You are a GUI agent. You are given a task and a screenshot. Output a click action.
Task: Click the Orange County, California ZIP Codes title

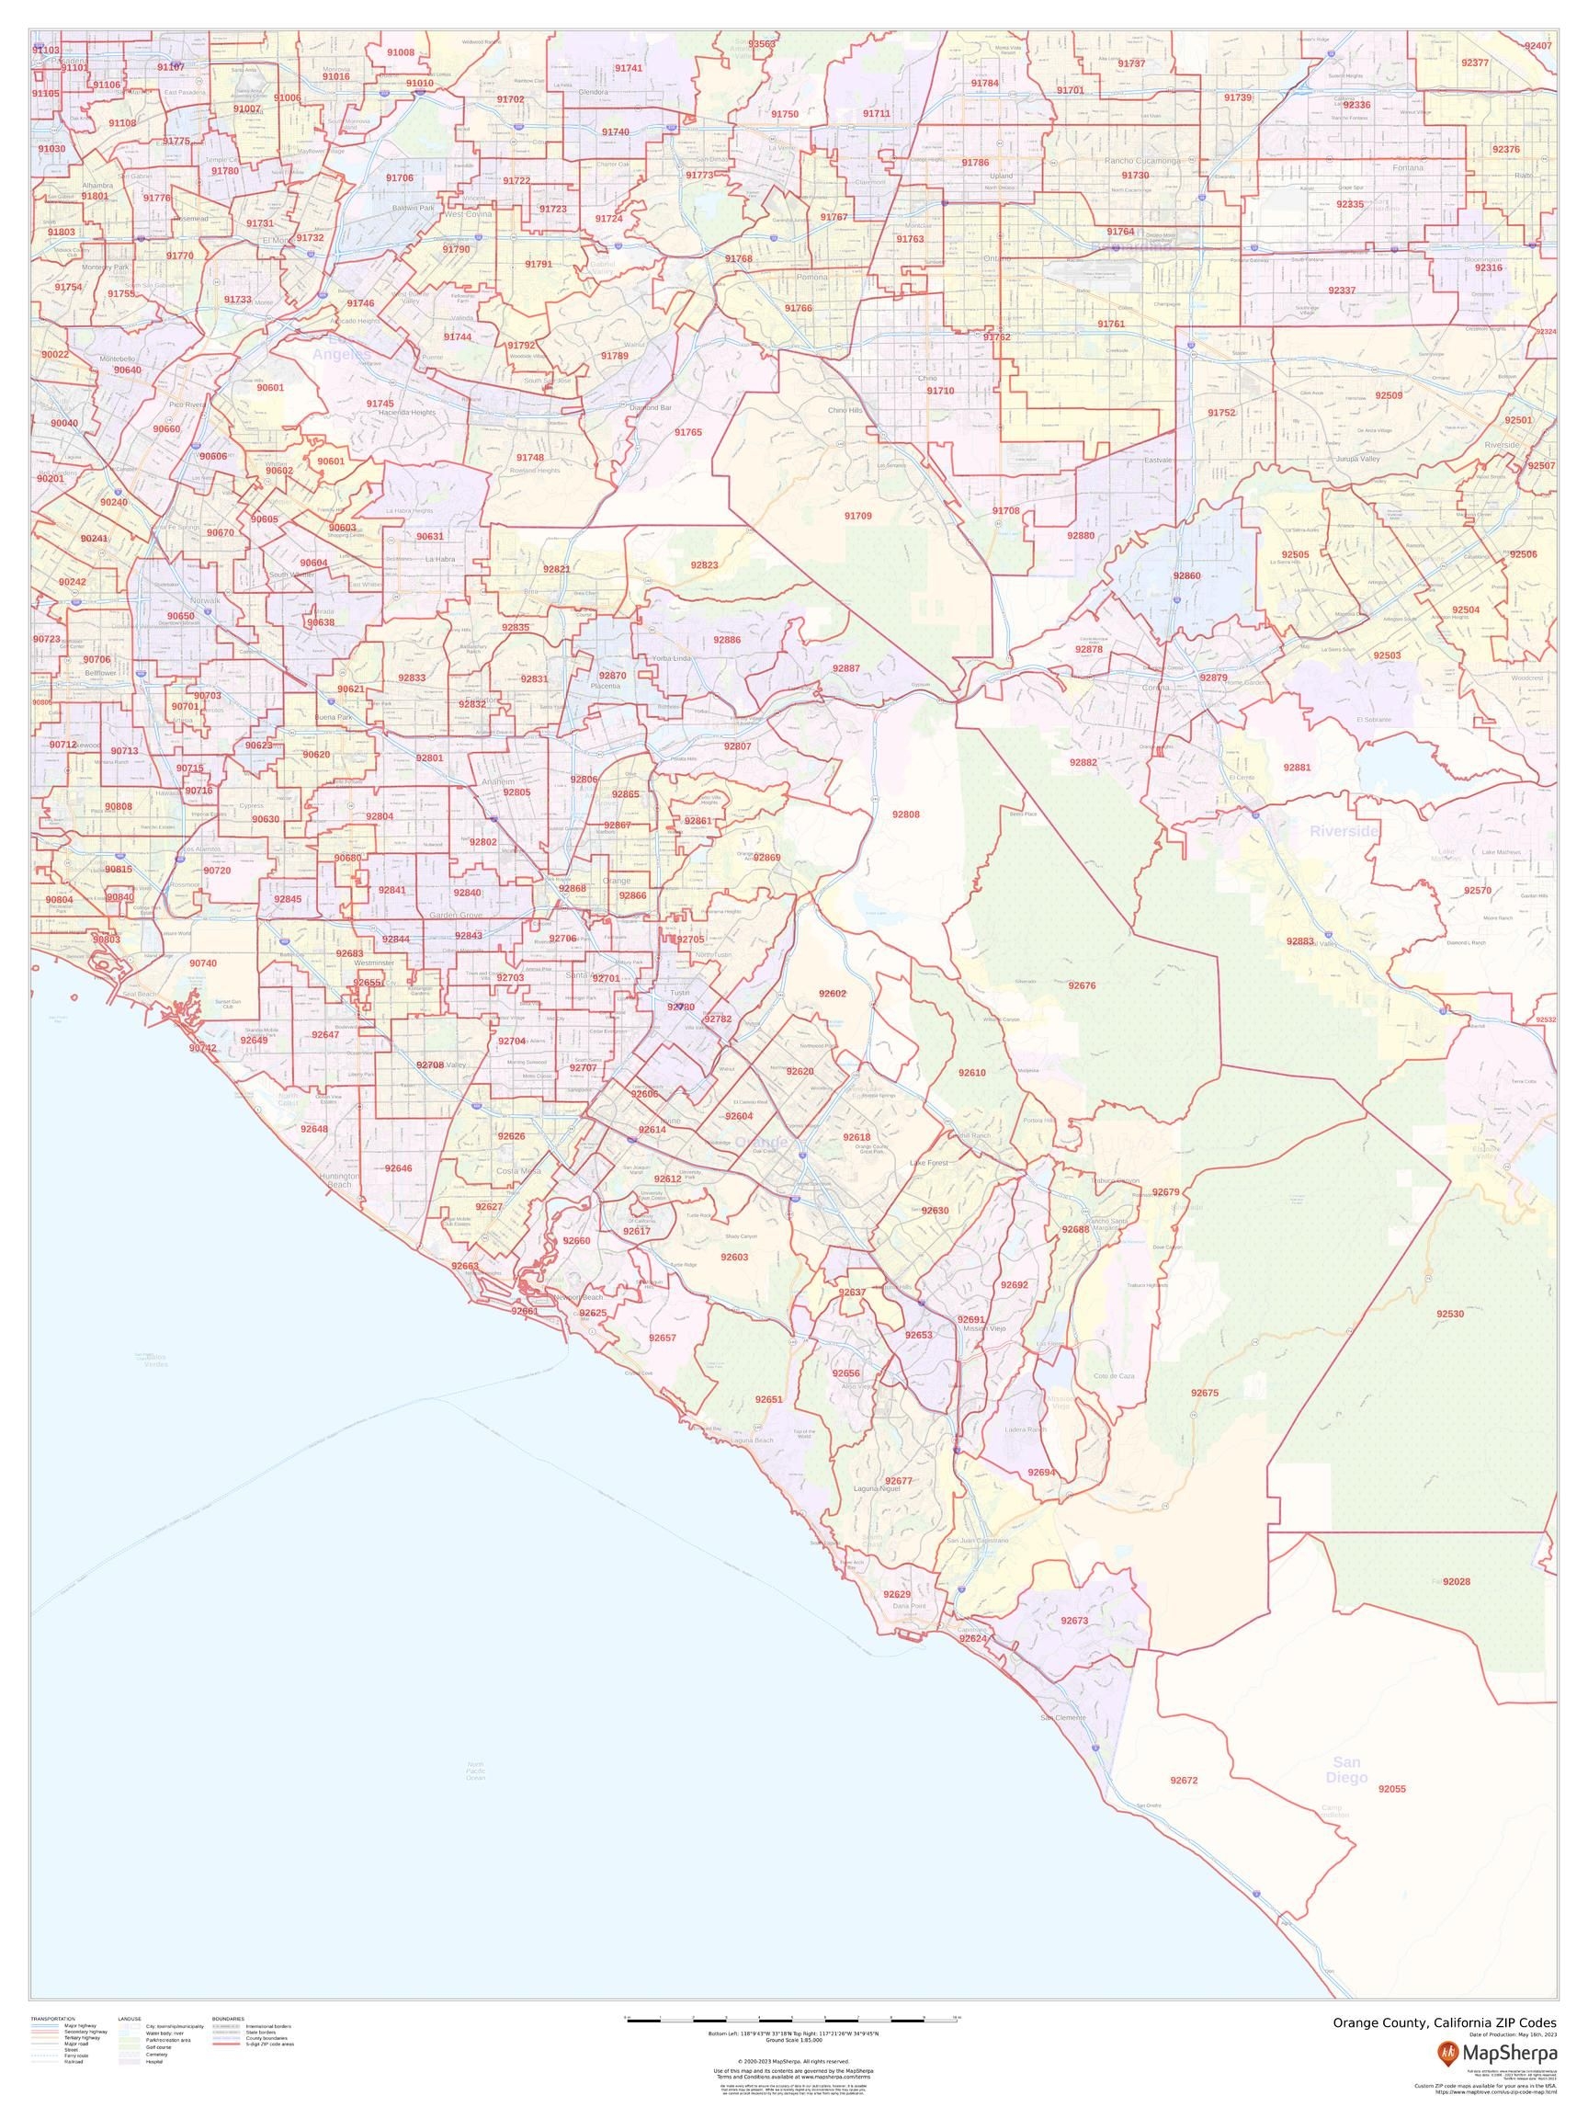[1446, 2023]
